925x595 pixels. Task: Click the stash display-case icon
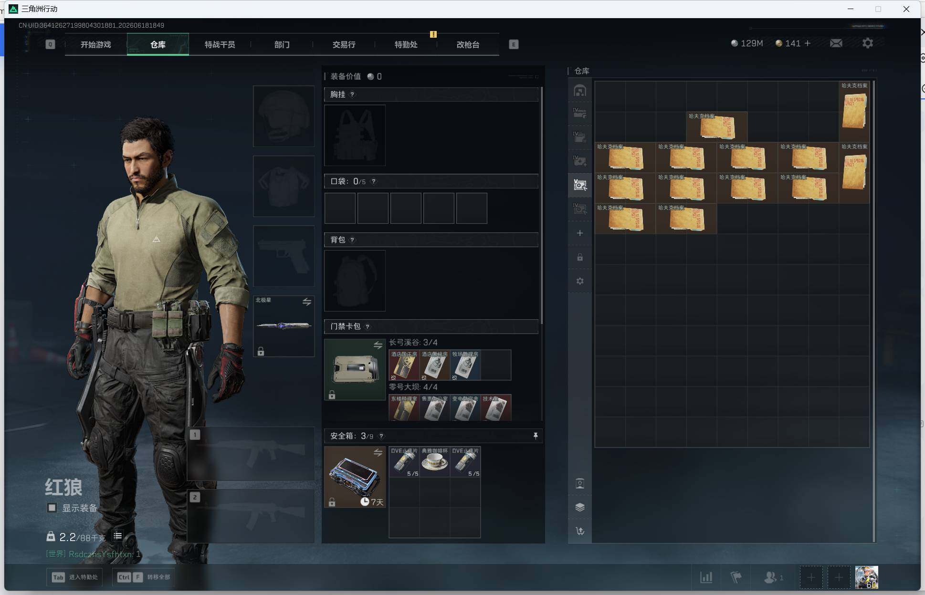580,484
